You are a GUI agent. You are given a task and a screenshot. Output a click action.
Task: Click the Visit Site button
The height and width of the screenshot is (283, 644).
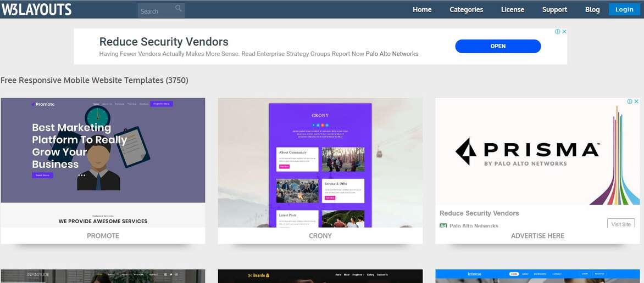(x=620, y=224)
